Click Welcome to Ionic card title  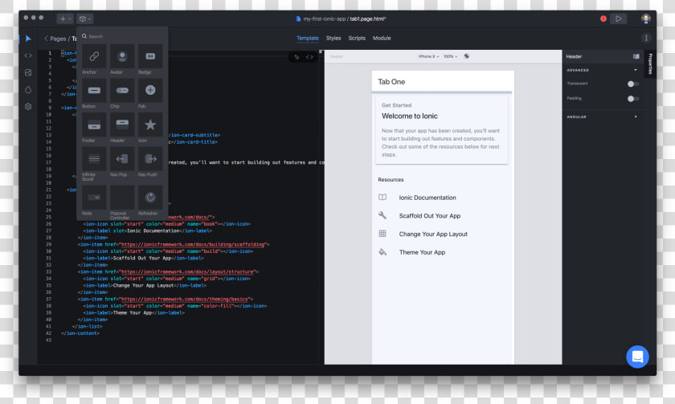[x=409, y=116]
